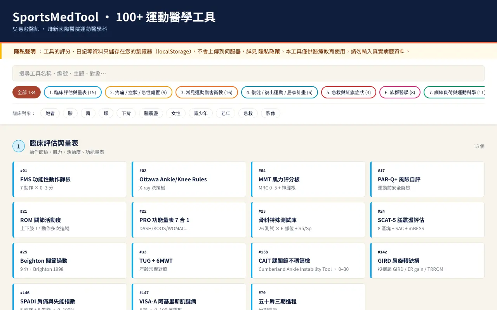Filter by 1. 臨床評估與量表 (15) category
The height and width of the screenshot is (310, 497).
coord(73,92)
